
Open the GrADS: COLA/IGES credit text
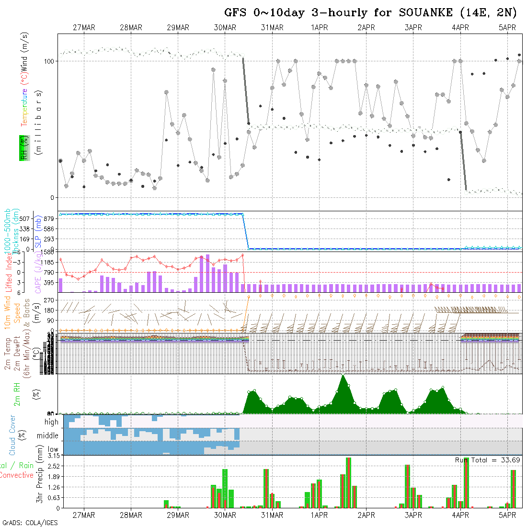coord(30,523)
